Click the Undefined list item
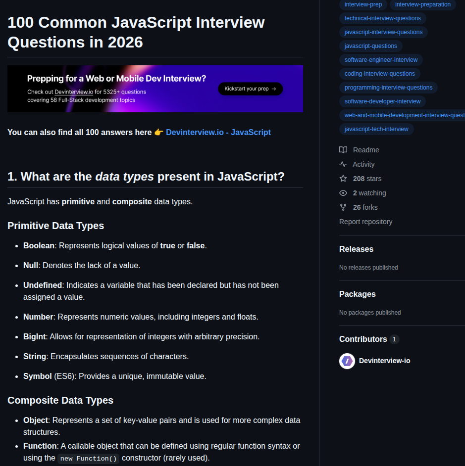Viewport: 465px width, 466px height. 151,291
